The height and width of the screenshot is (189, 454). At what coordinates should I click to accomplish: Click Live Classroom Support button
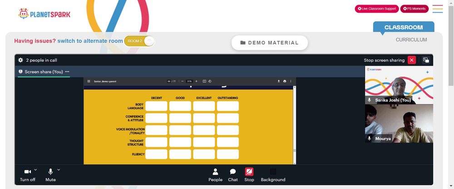377,9
